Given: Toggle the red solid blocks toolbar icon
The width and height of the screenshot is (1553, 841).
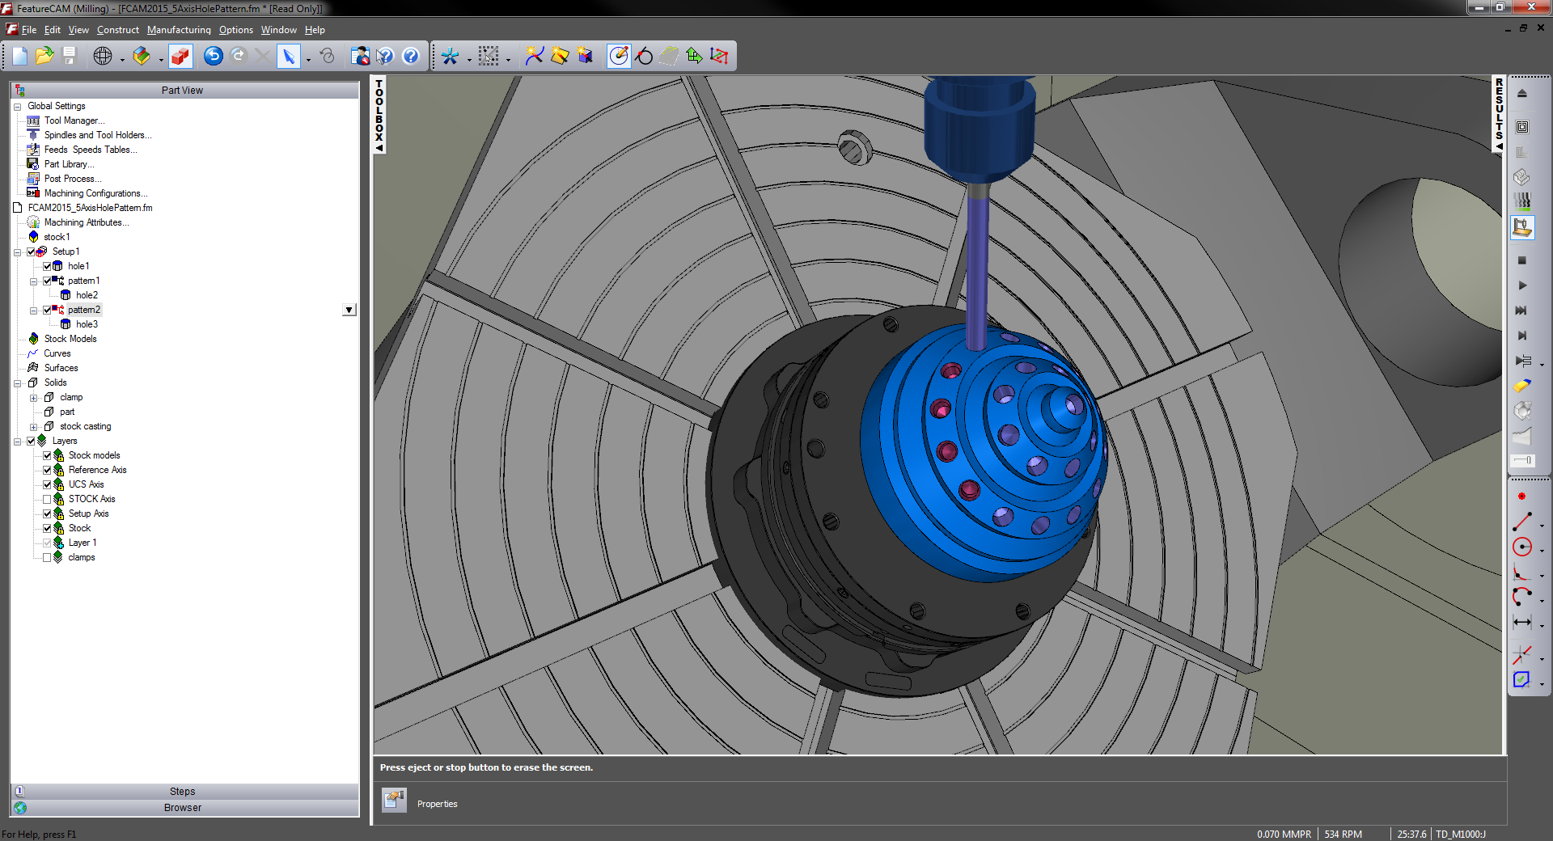Looking at the screenshot, I should pyautogui.click(x=180, y=56).
